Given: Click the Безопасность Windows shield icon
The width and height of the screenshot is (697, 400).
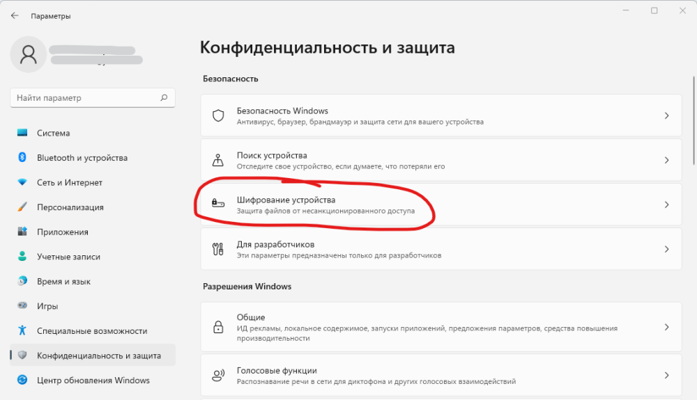Looking at the screenshot, I should tap(217, 115).
